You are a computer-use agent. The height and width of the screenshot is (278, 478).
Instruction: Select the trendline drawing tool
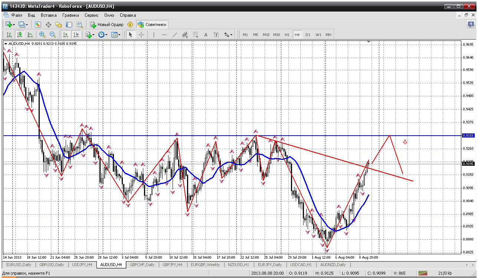pyautogui.click(x=175, y=35)
